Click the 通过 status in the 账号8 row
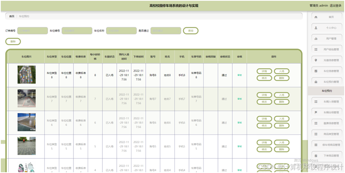 point(224,75)
